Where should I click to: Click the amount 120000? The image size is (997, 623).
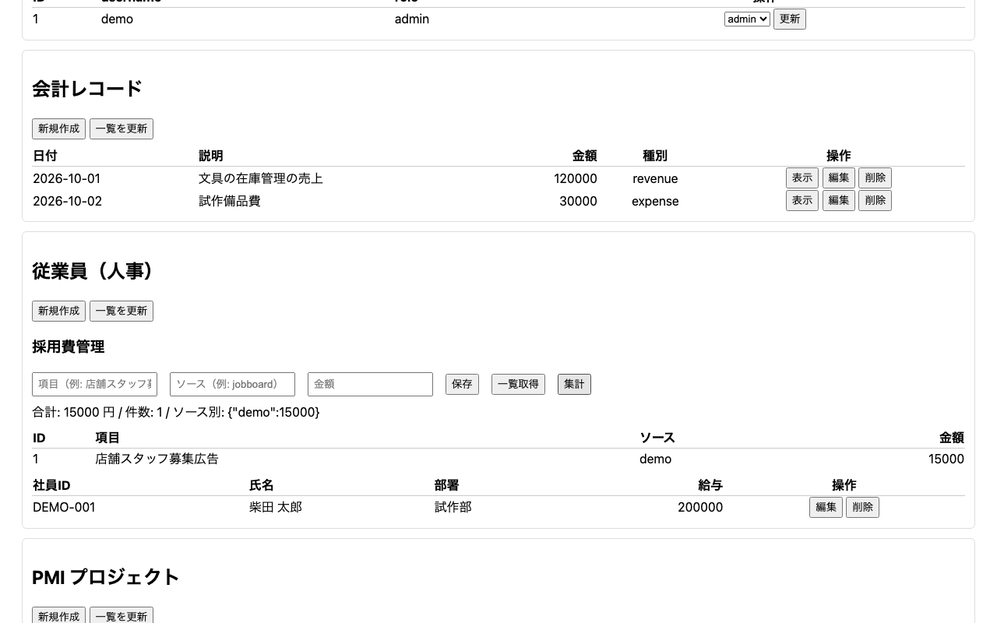point(576,178)
